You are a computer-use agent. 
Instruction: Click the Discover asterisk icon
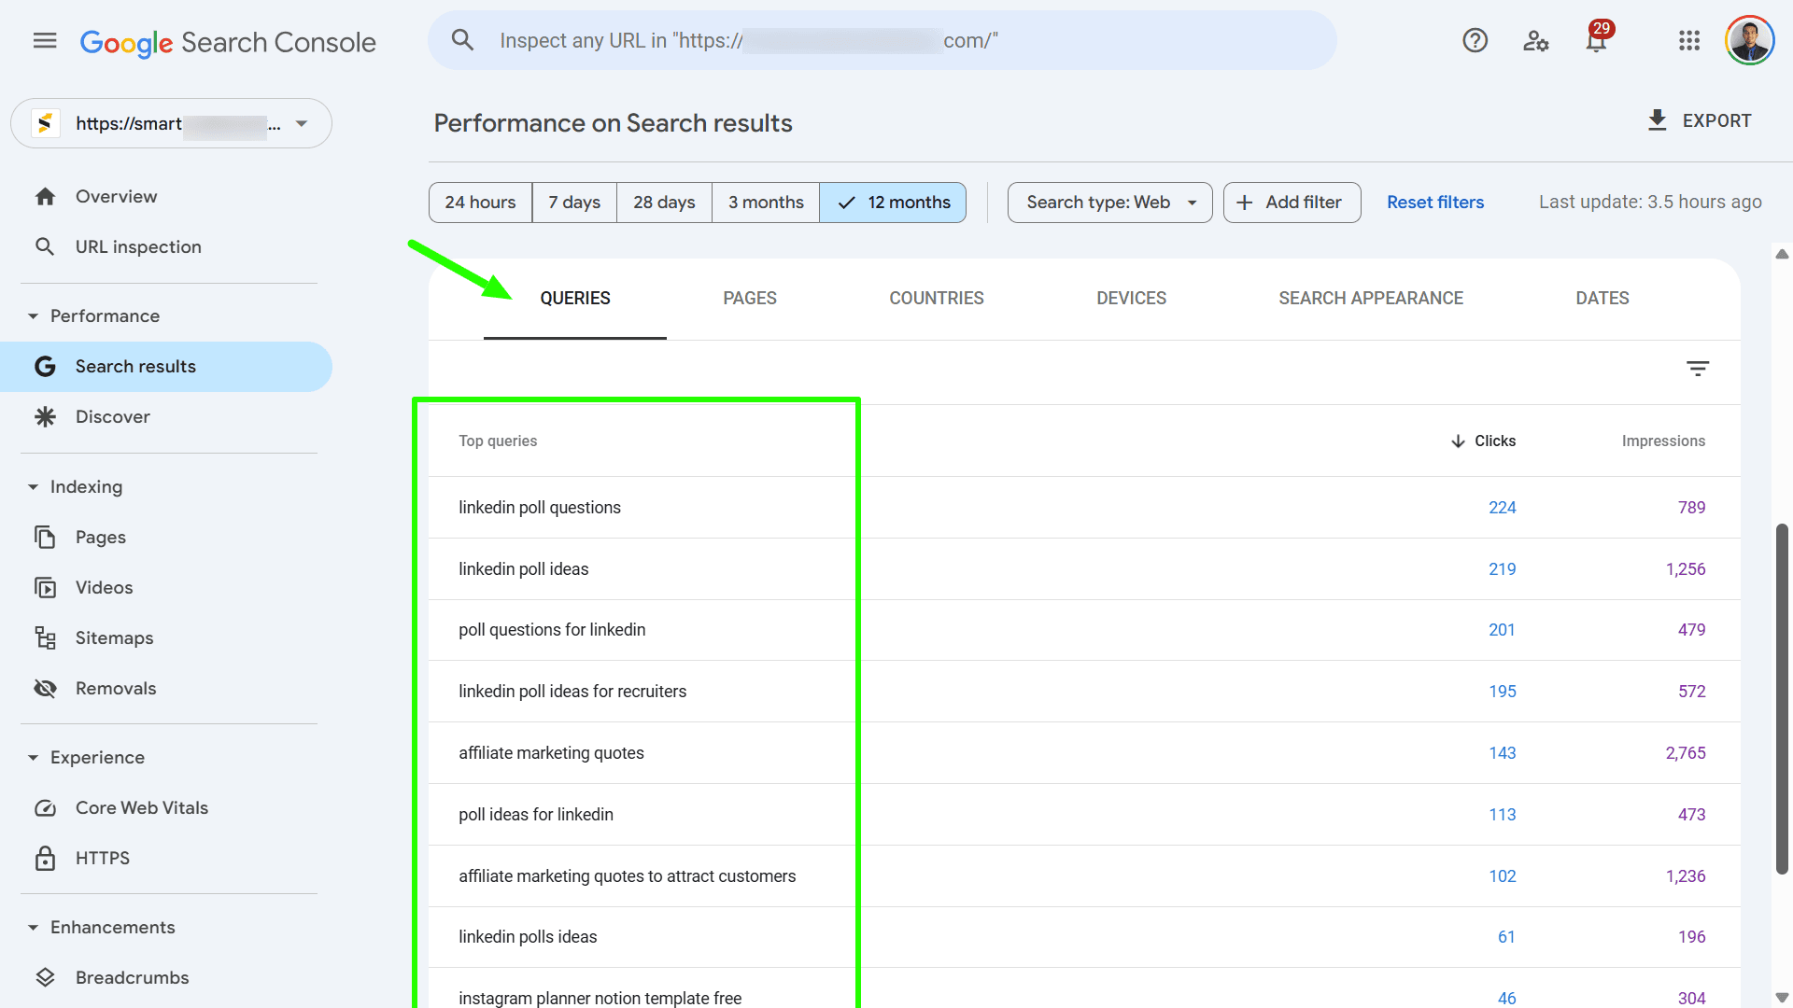(x=45, y=417)
